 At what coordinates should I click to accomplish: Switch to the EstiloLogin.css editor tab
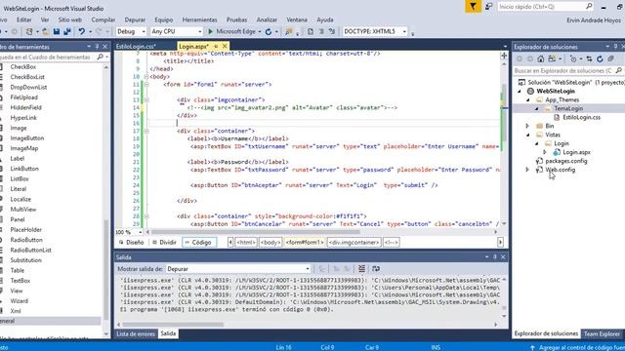(x=136, y=47)
